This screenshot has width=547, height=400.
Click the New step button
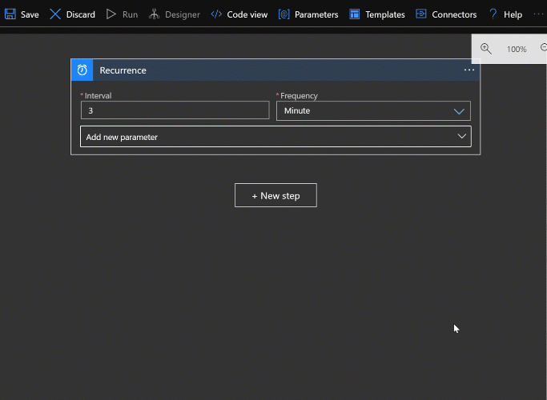[276, 195]
